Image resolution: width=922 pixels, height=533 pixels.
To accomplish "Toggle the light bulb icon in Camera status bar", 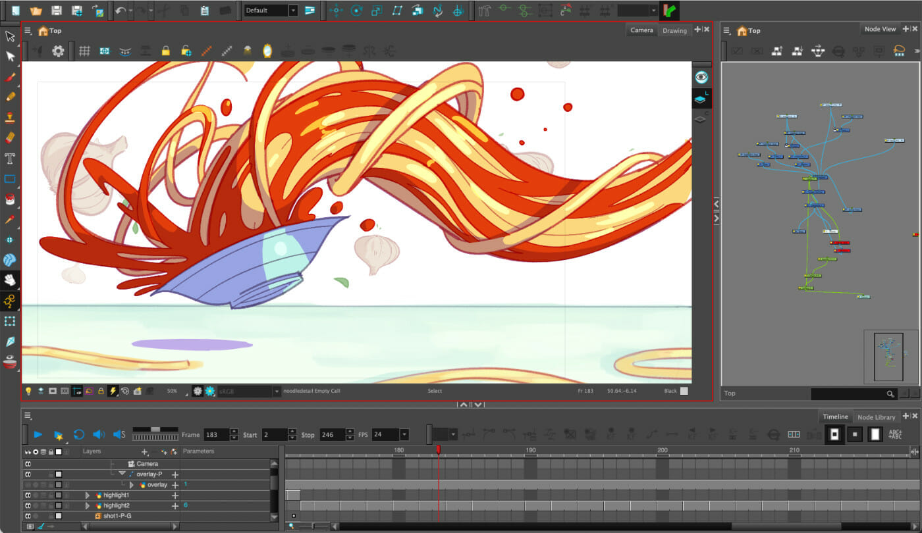I will click(28, 391).
